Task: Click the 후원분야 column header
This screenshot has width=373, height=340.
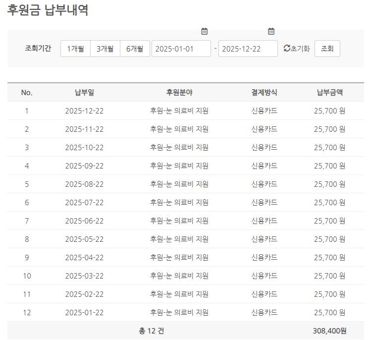Action: point(179,92)
